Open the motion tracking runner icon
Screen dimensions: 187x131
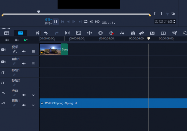click(x=175, y=33)
